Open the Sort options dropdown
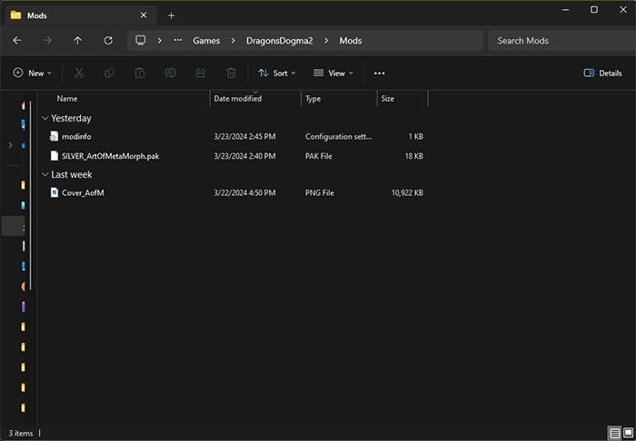The width and height of the screenshot is (636, 441). click(276, 73)
